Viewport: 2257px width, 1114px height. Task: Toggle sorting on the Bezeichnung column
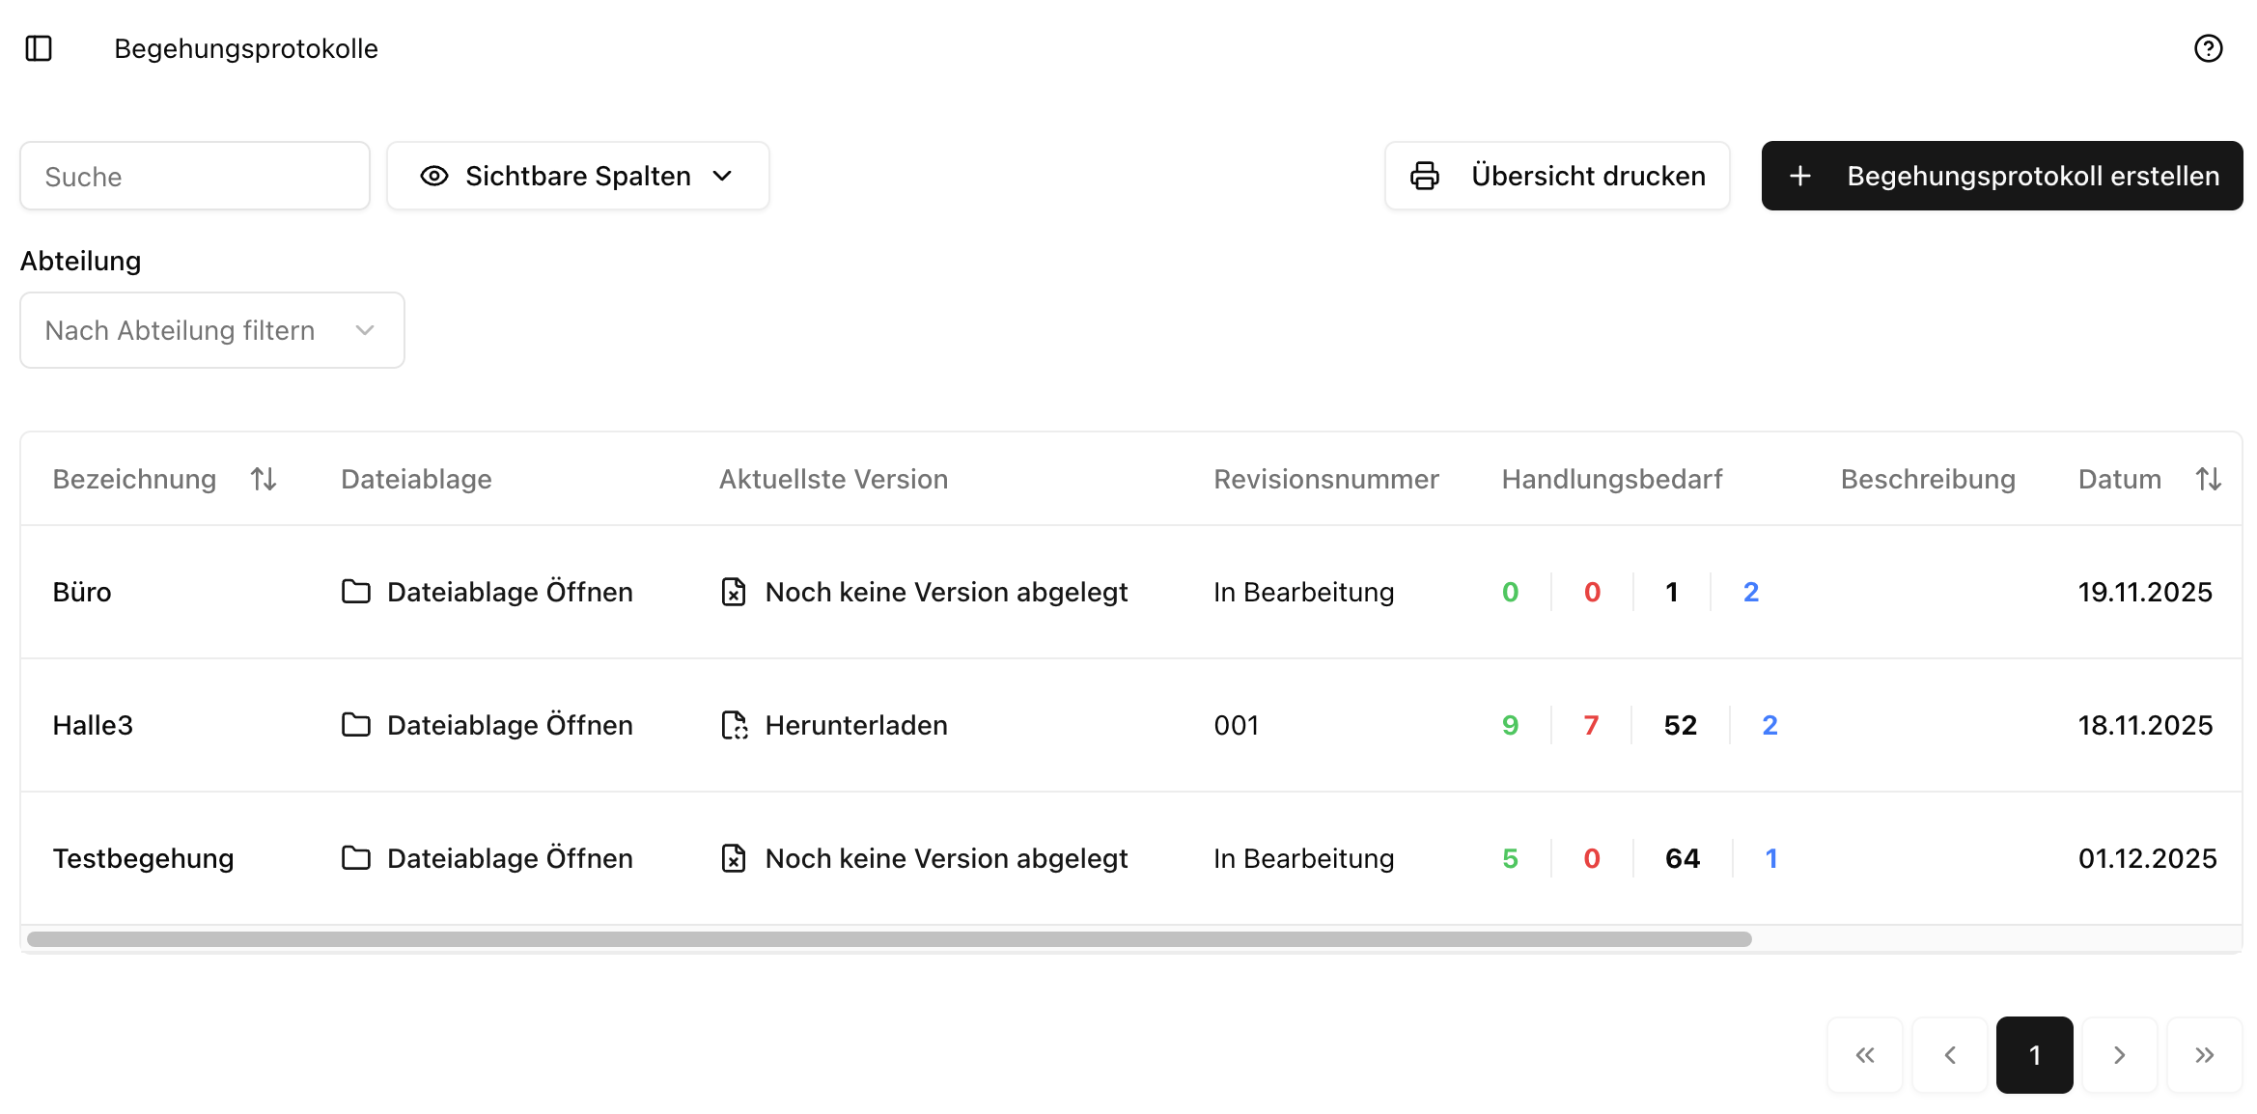(x=264, y=479)
